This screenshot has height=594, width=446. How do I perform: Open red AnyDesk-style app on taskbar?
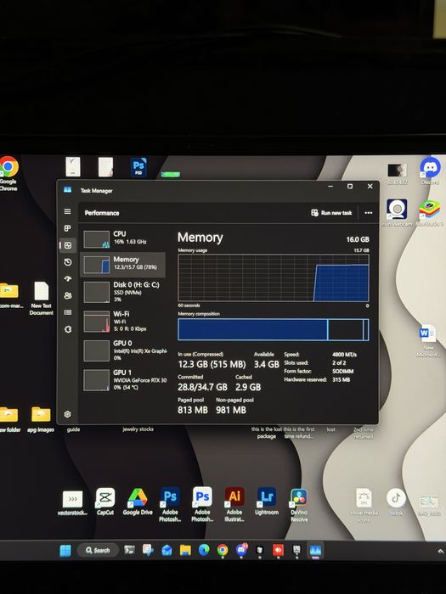[278, 550]
